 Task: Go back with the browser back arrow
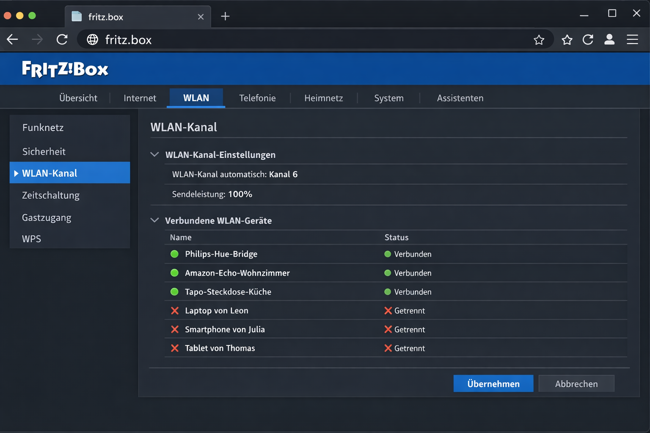(12, 40)
